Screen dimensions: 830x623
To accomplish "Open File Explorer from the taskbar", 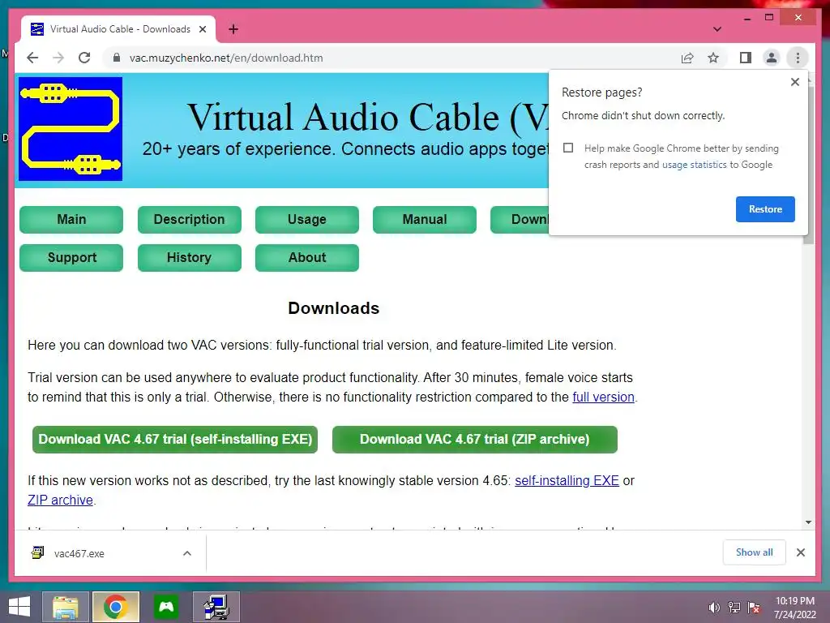I will coord(66,607).
